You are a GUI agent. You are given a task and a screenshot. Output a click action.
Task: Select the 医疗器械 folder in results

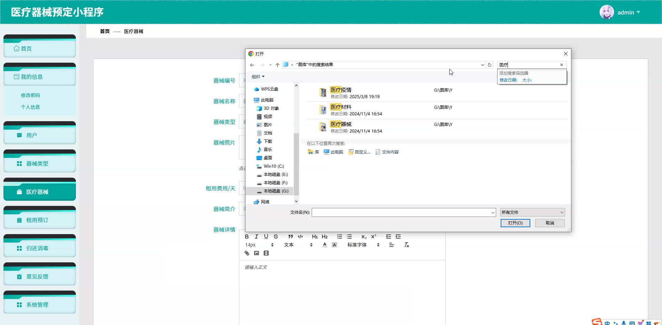341,124
